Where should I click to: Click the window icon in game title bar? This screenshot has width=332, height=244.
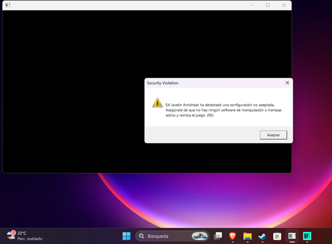coord(8,5)
